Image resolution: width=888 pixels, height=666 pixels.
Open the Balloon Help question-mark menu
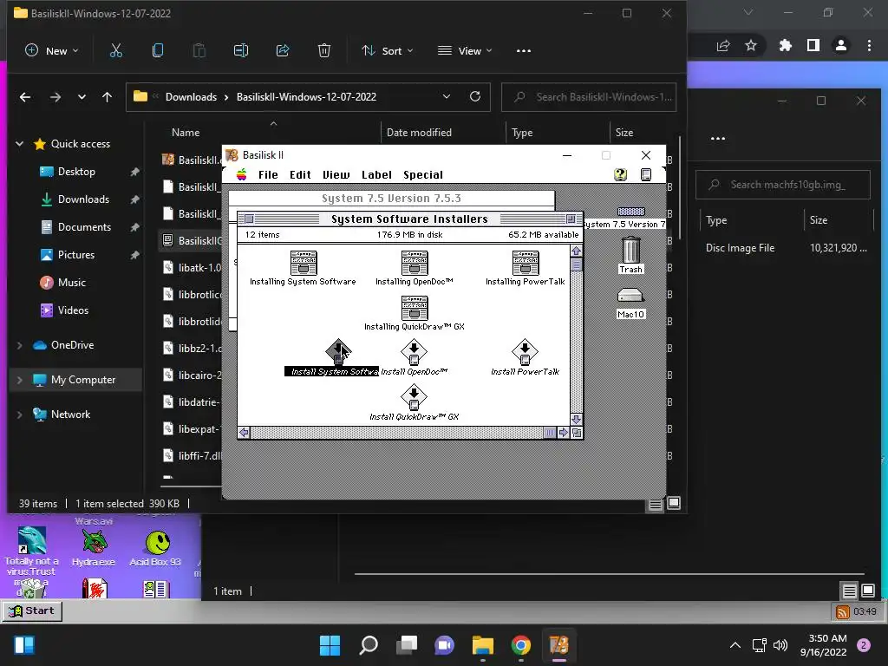(x=620, y=174)
